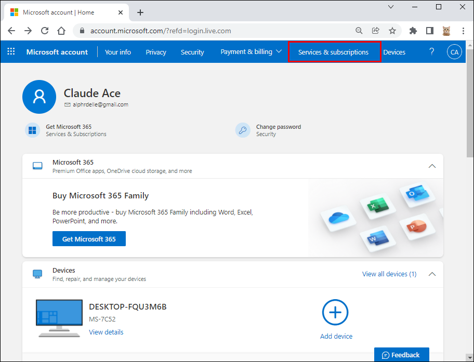Click the Get Microsoft 365 button
Viewport: 474px width, 362px height.
[89, 239]
